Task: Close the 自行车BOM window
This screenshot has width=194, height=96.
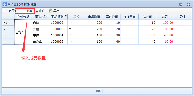Action: pos(188,5)
